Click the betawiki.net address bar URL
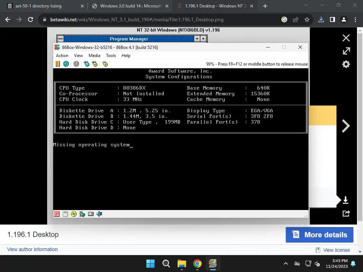 point(136,20)
